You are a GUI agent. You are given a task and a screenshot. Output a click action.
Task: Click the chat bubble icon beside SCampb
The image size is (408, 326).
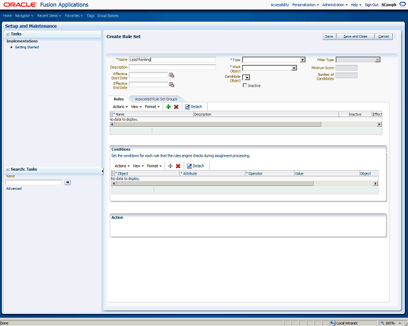point(402,4)
